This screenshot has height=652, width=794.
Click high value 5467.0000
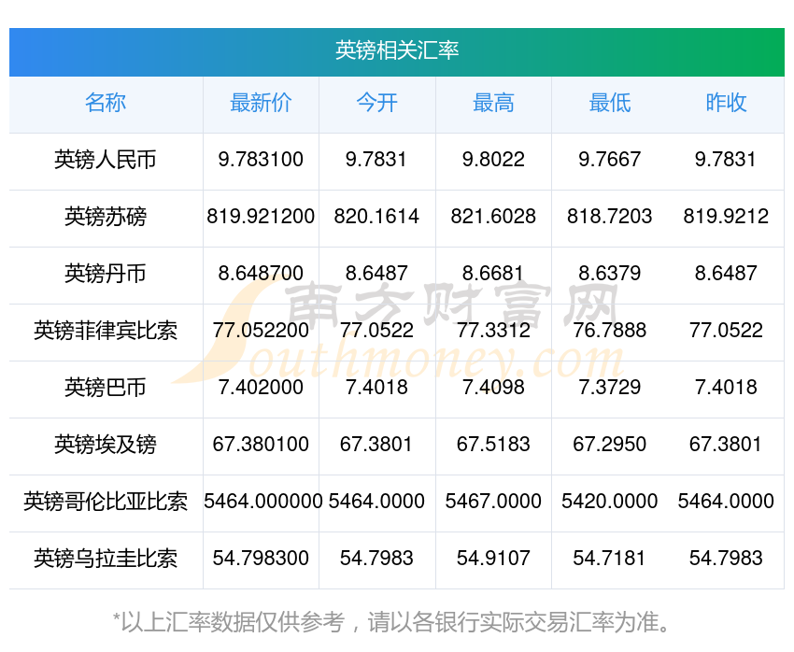click(x=493, y=502)
